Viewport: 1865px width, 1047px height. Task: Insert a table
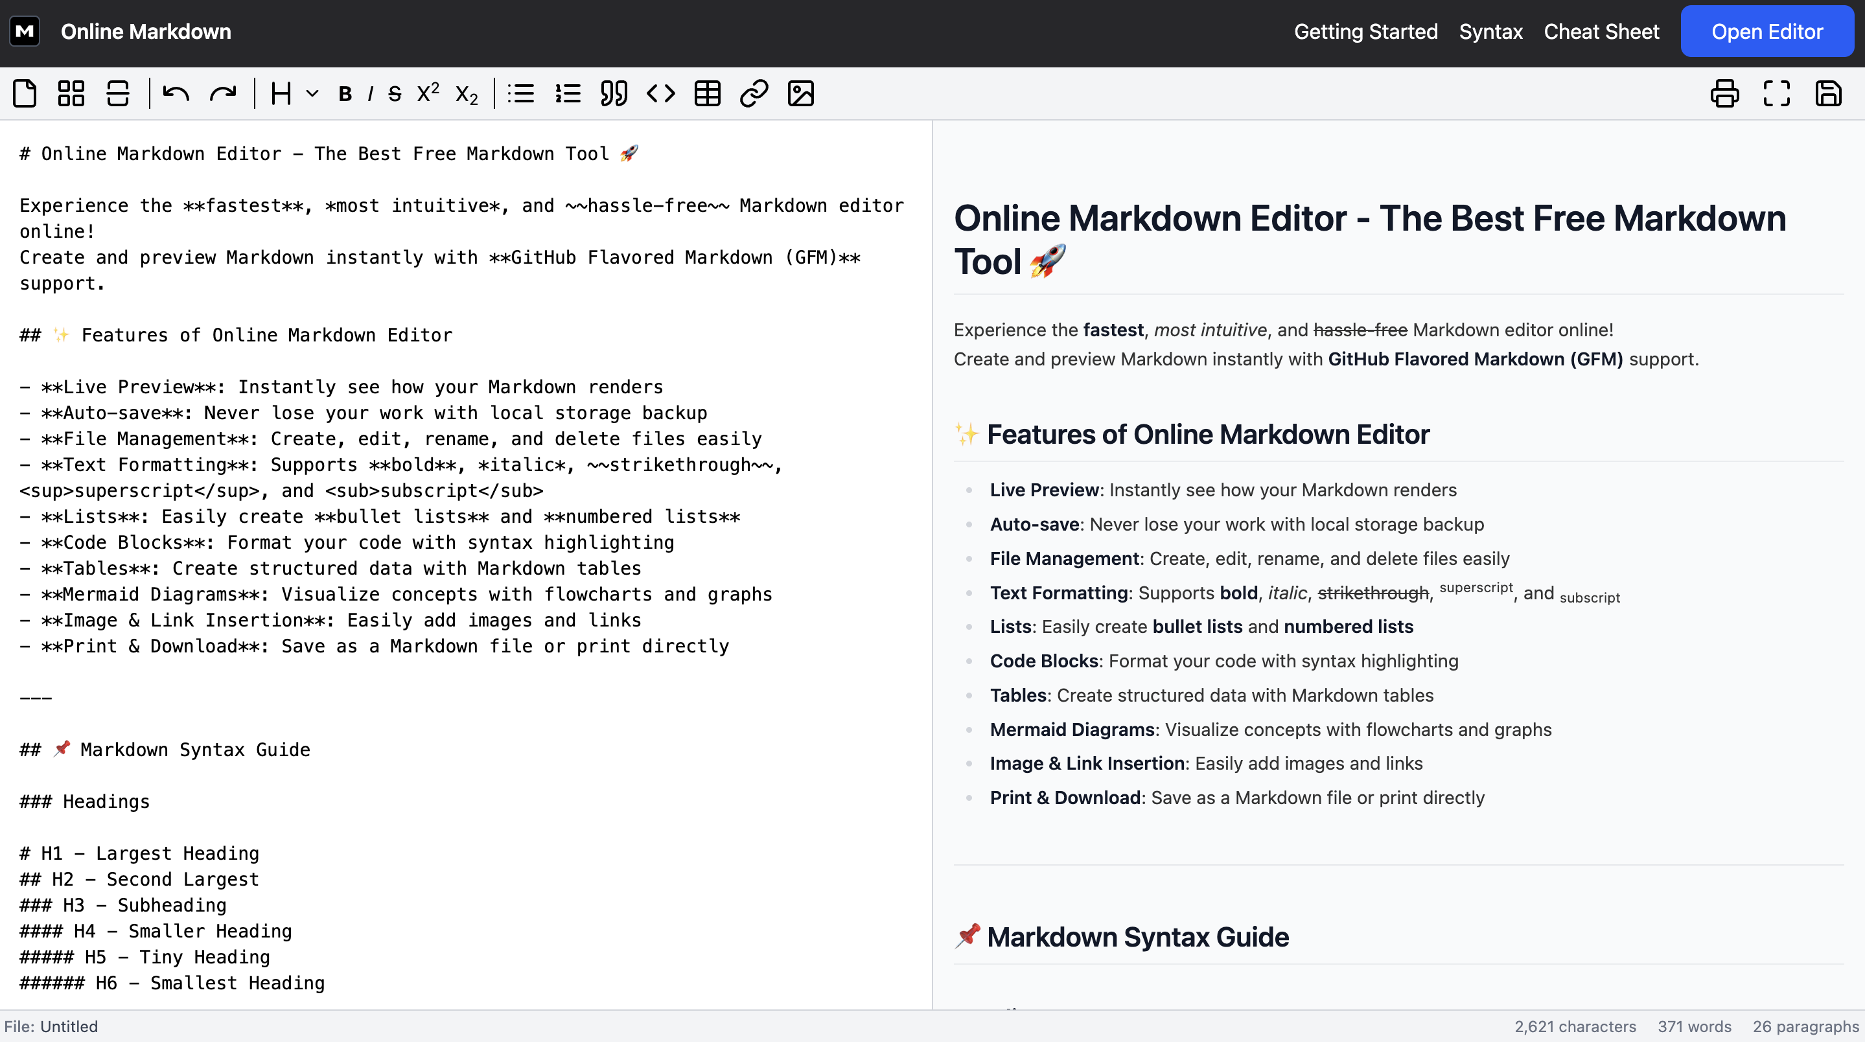click(708, 93)
